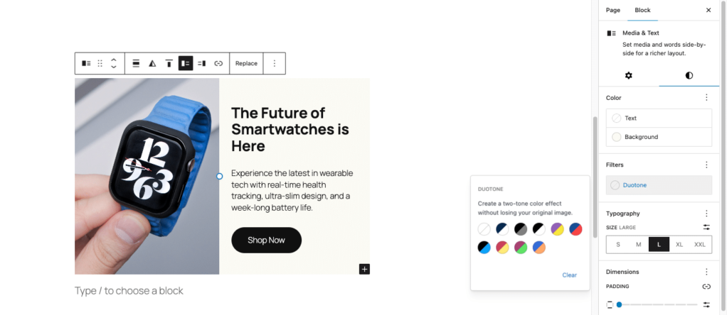Open the block toolbar three-dot options menu
Screen dimensions: 727x315
pos(274,63)
